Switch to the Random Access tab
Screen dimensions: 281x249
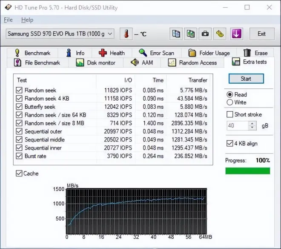(x=192, y=63)
